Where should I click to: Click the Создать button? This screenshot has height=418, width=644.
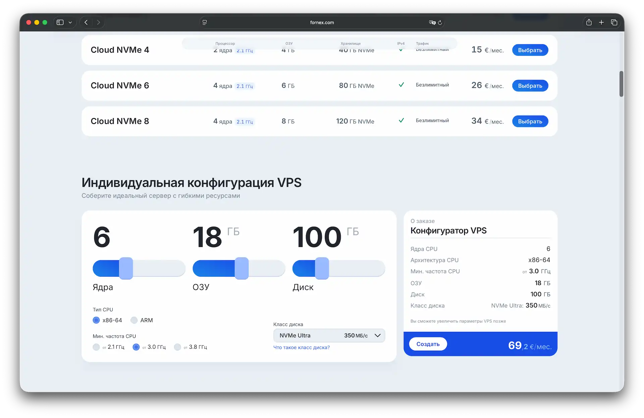pos(428,344)
